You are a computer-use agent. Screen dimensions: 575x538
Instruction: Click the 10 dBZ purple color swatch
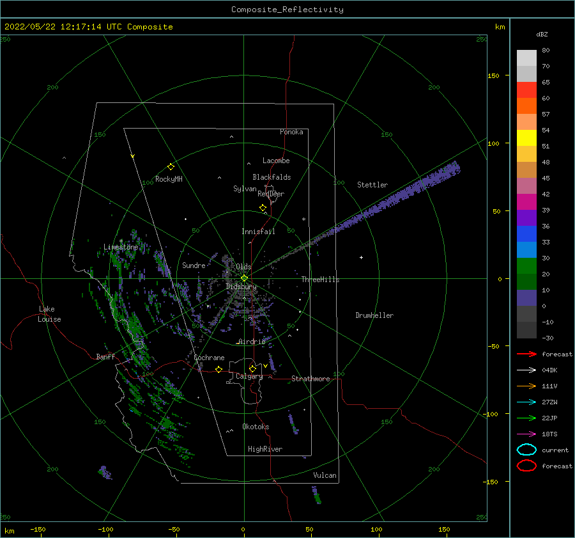point(526,298)
